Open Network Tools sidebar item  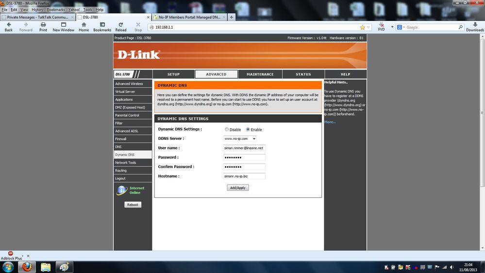click(133, 163)
